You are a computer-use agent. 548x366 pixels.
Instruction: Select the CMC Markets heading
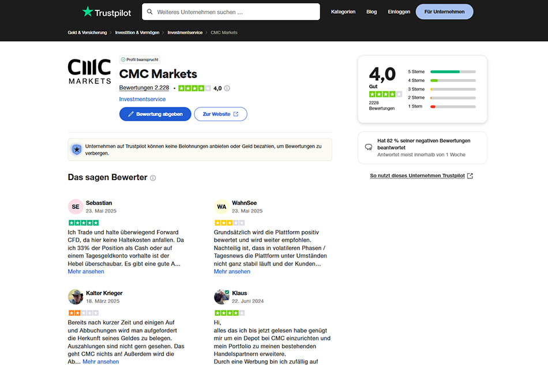click(158, 74)
